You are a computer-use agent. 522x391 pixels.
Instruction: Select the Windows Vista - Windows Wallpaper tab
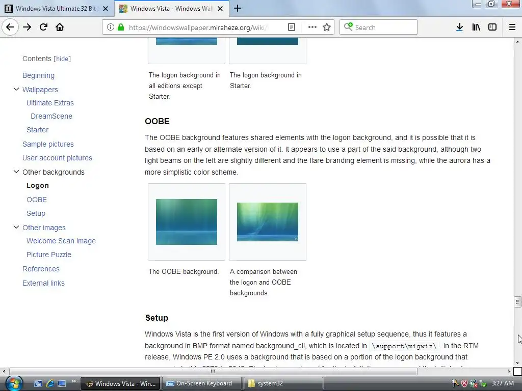point(171,9)
